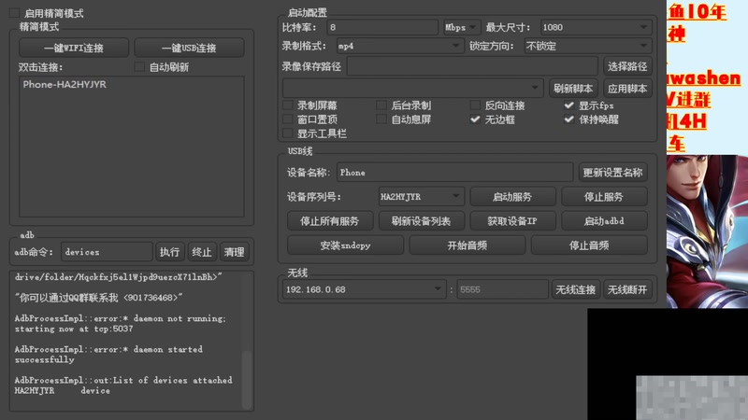The width and height of the screenshot is (748, 420).
Task: Enable the 录制屏幕 checkbox
Action: click(x=288, y=105)
